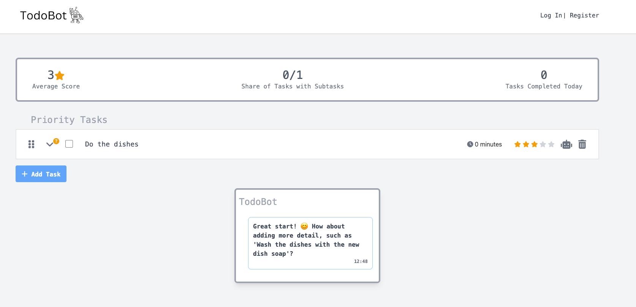The height and width of the screenshot is (307, 636).
Task: Click the orange star beside Average Score
Action: [60, 76]
